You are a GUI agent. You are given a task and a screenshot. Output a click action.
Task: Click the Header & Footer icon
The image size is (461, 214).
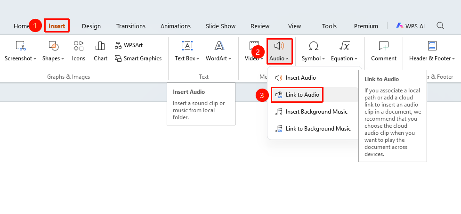432,46
